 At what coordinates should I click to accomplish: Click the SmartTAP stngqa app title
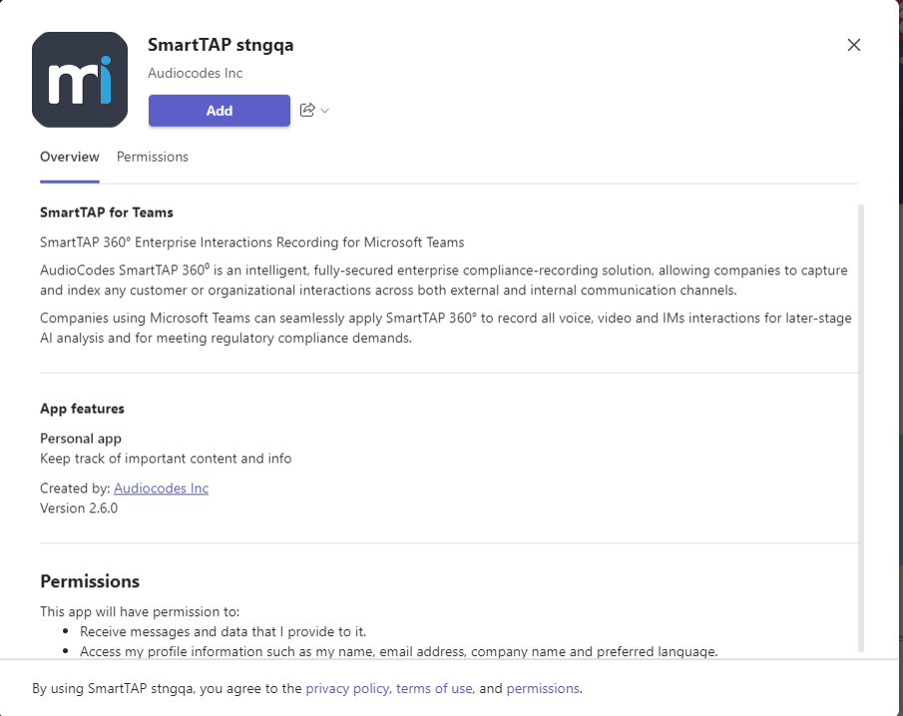[x=221, y=45]
